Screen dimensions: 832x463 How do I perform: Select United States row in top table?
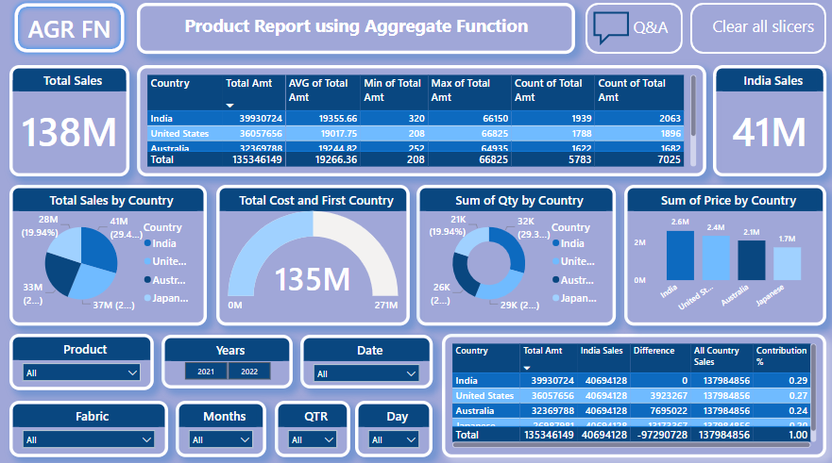(416, 134)
